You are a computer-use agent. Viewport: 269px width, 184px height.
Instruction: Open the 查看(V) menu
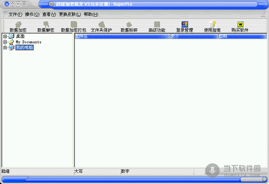(49, 14)
